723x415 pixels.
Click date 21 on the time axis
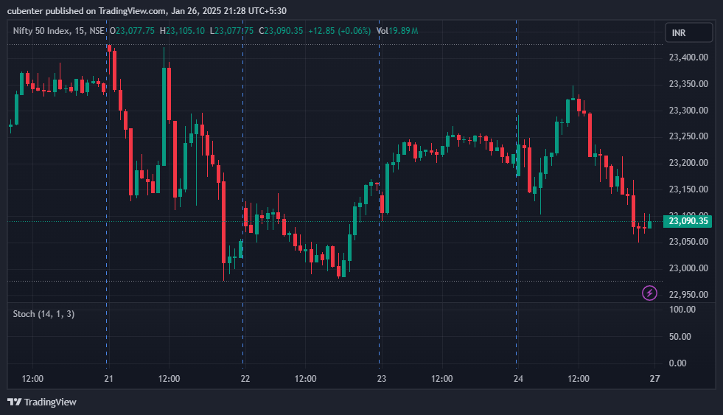point(108,379)
